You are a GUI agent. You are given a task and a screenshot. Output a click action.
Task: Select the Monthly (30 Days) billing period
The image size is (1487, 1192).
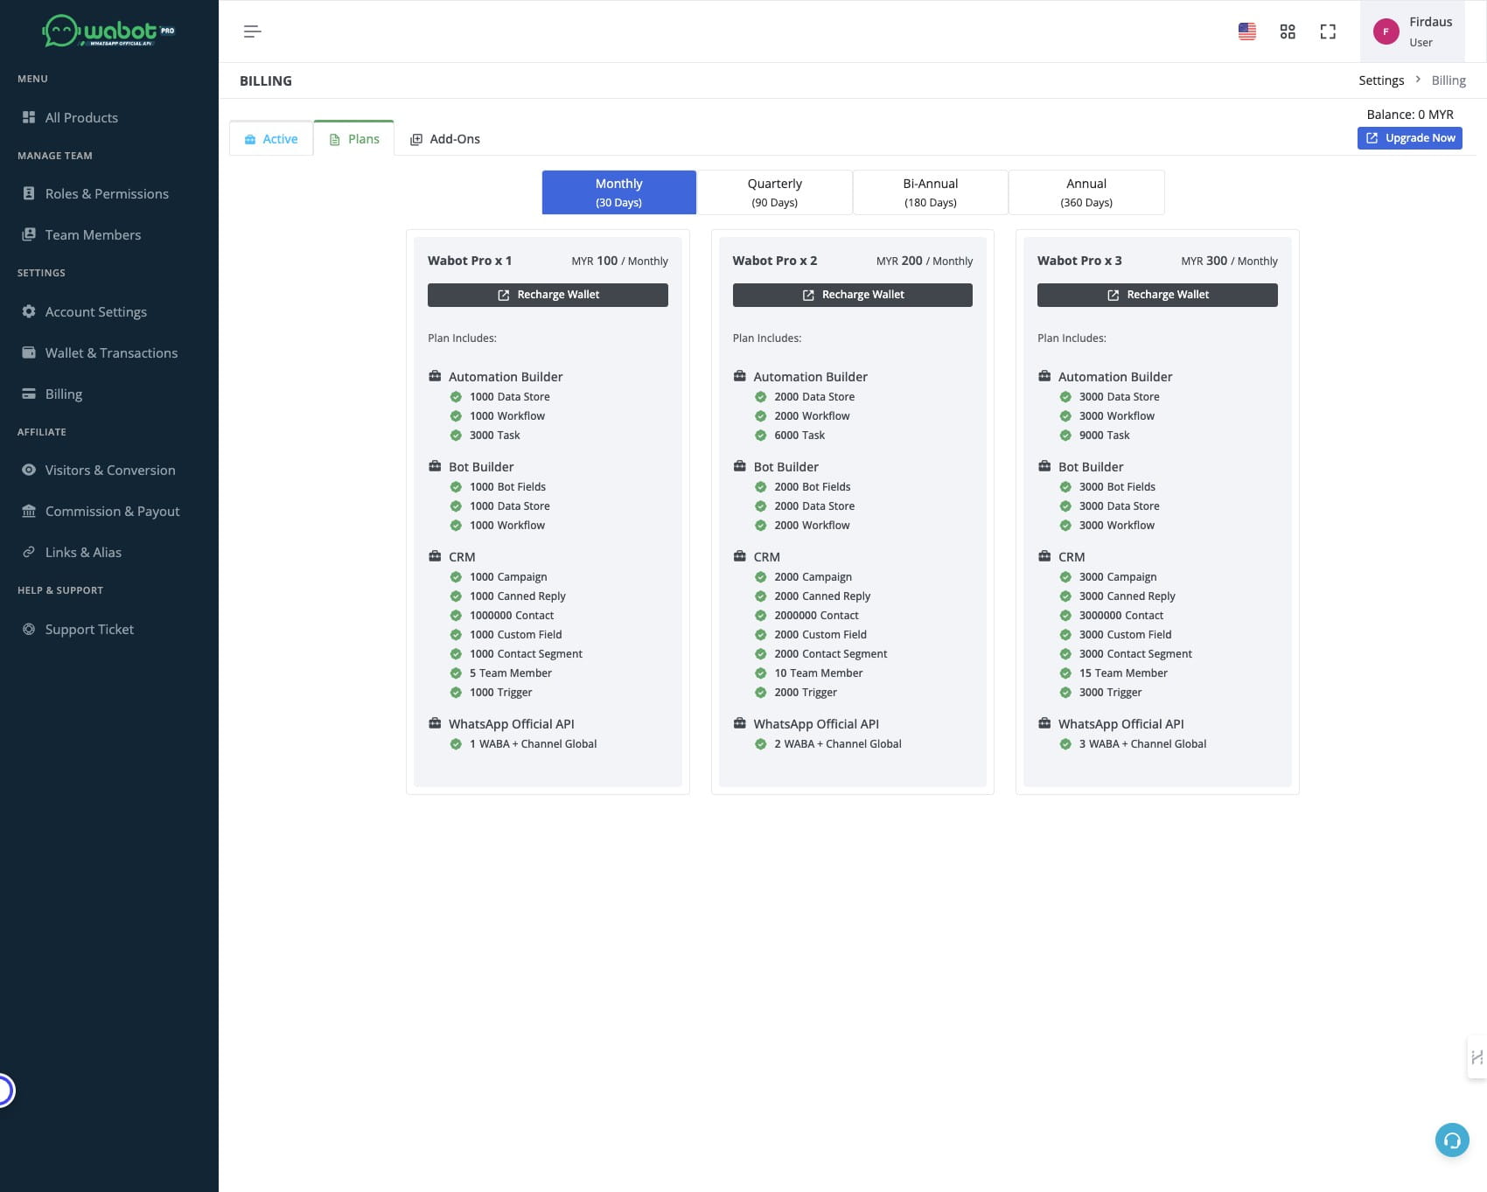tap(619, 192)
